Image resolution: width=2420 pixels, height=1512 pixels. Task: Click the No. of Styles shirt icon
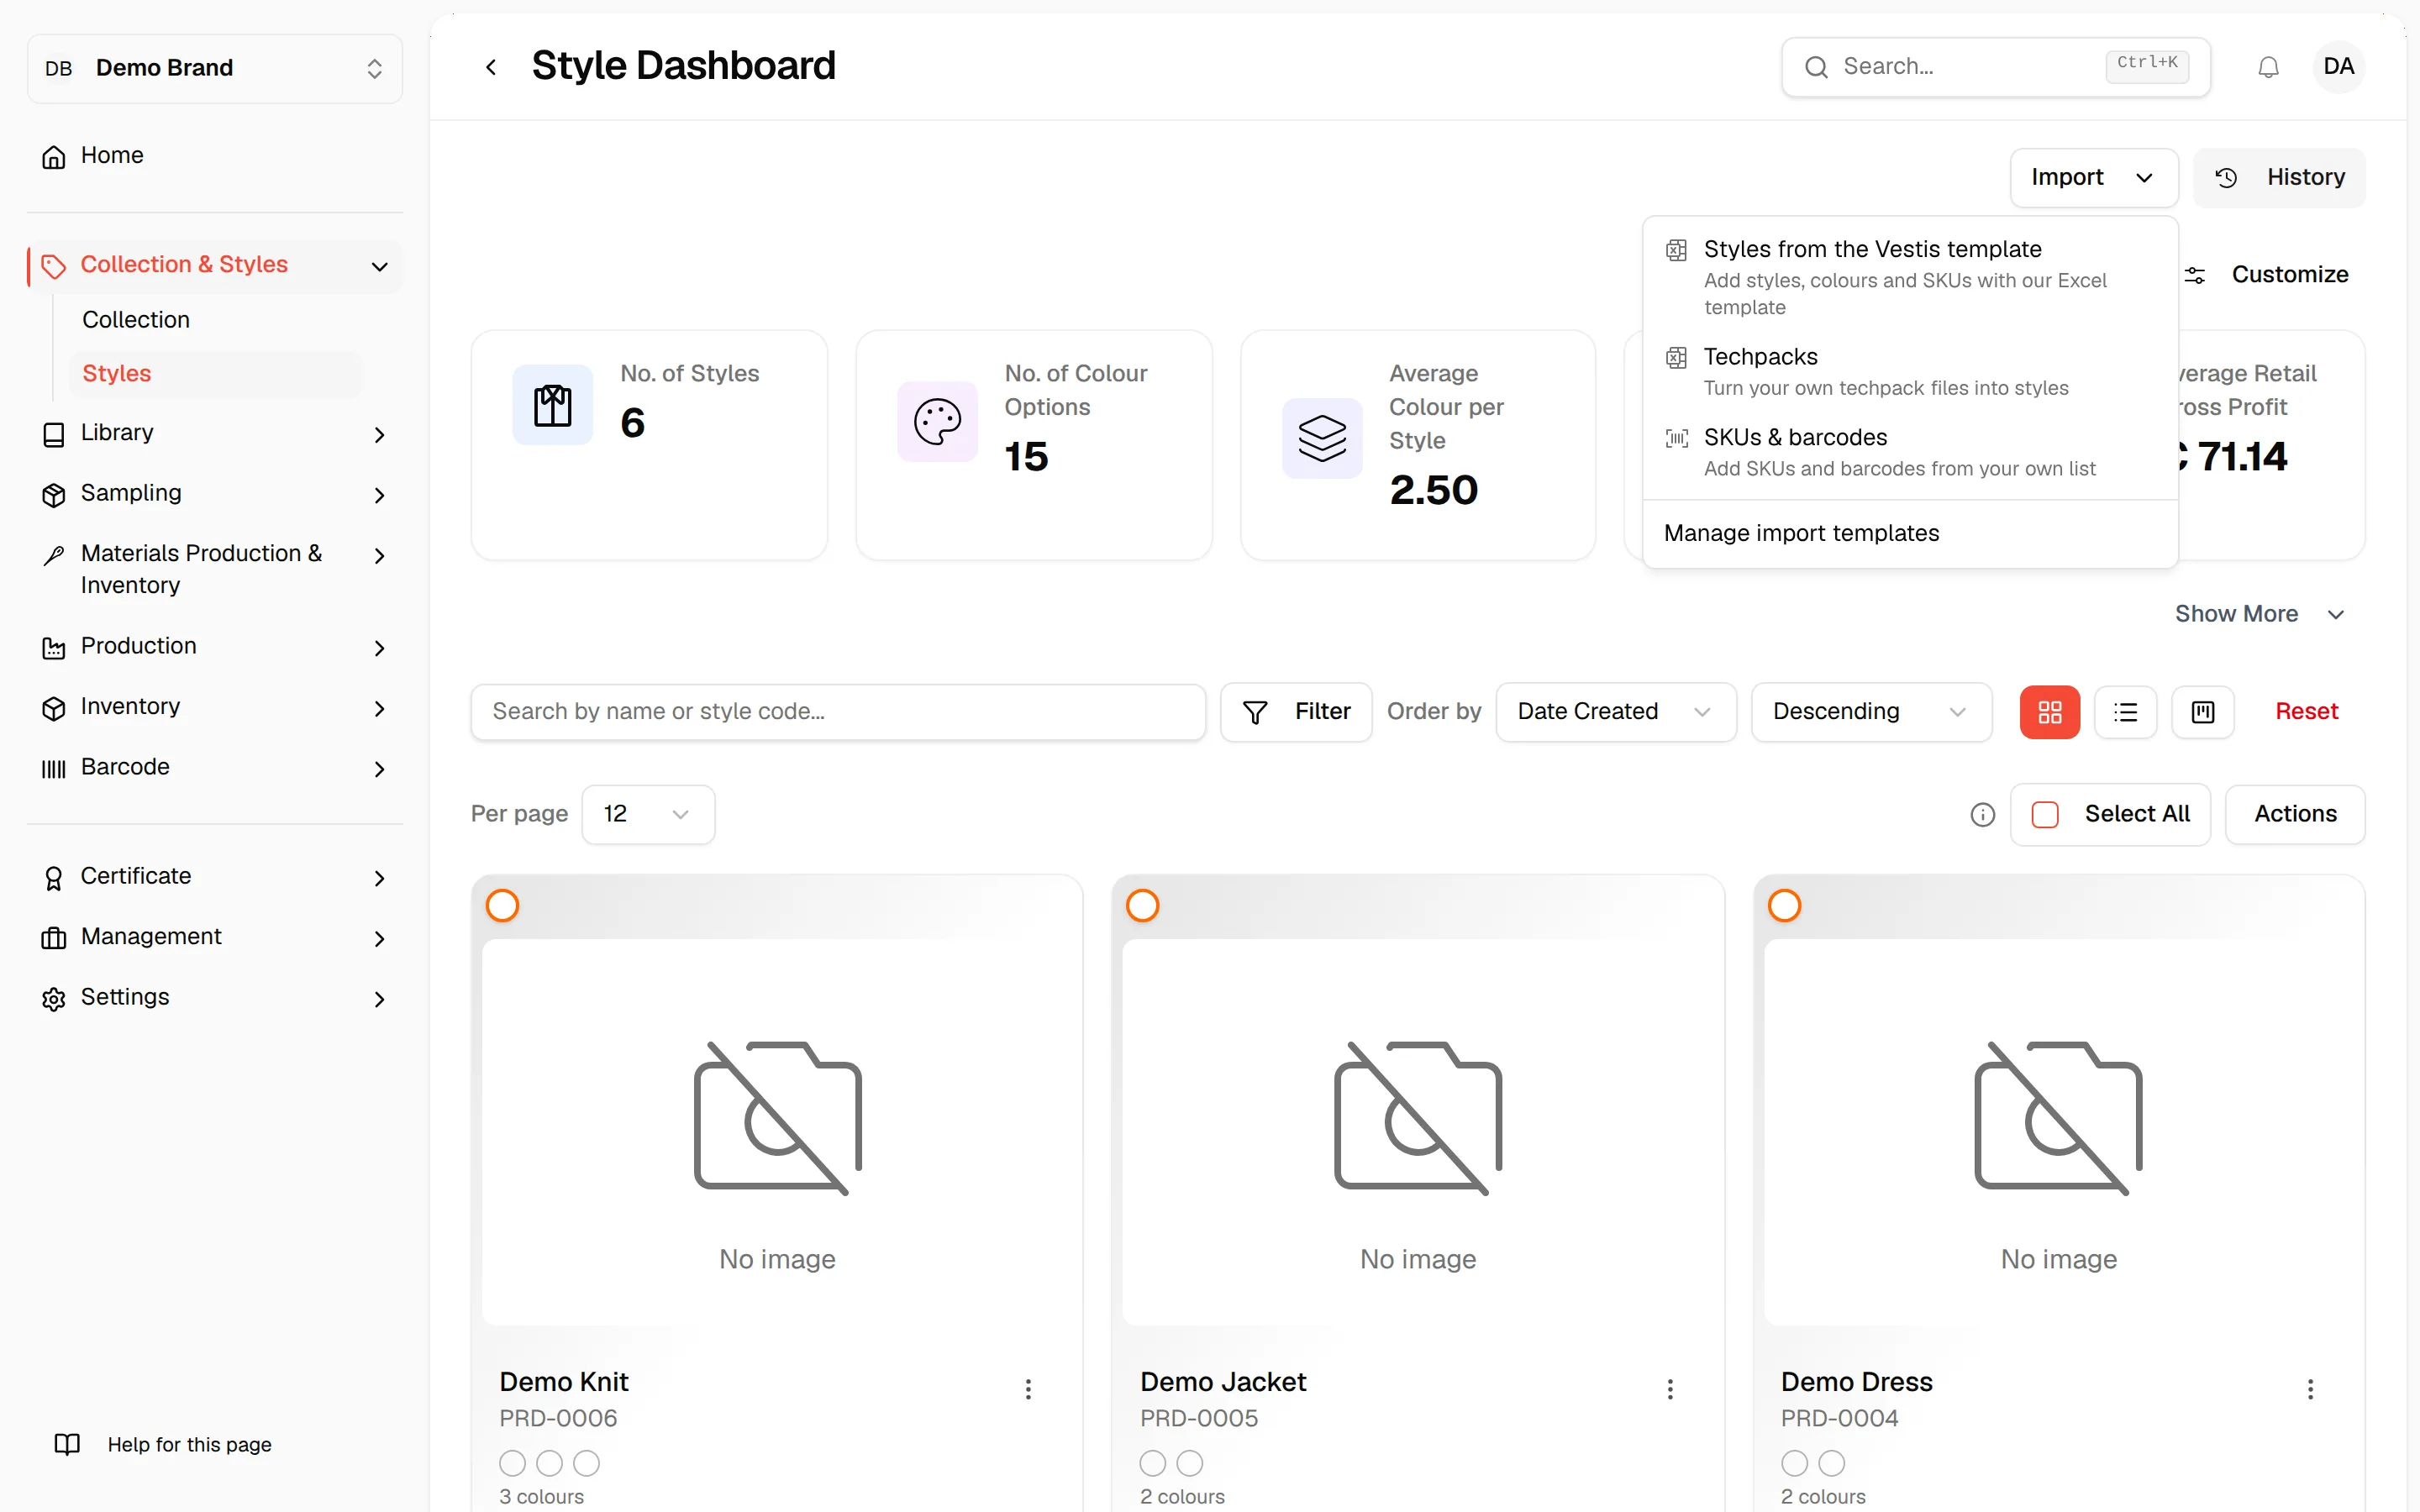[x=553, y=405]
